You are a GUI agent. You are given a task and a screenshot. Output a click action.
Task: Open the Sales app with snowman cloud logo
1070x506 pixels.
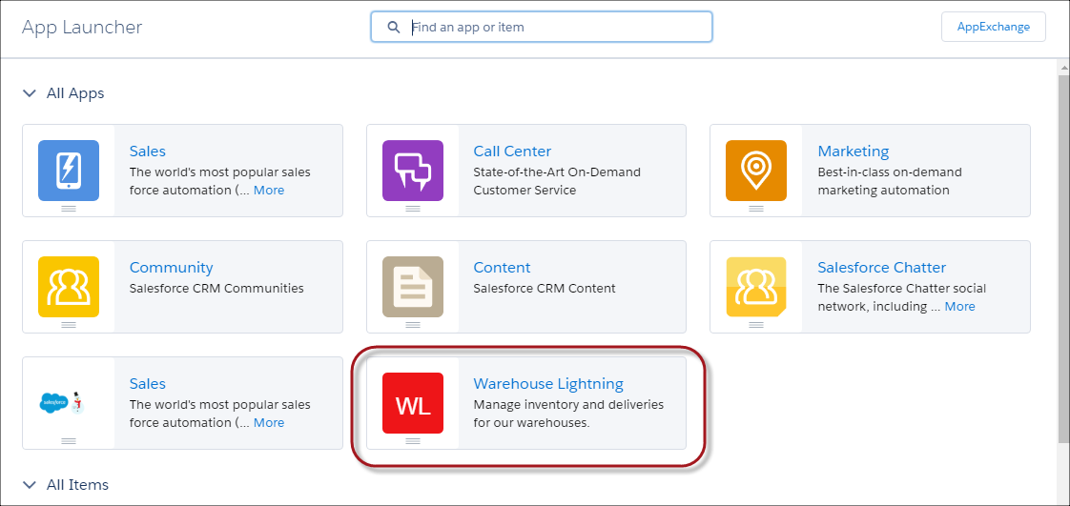coord(62,403)
